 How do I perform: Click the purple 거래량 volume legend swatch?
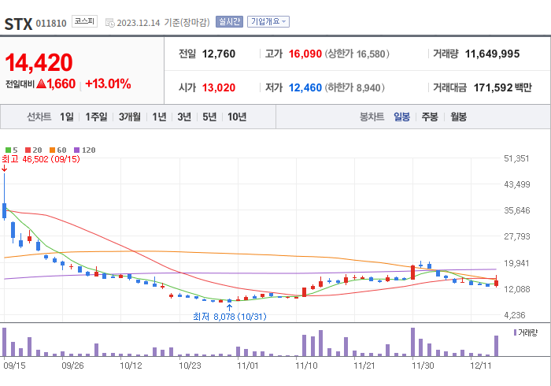coord(515,332)
